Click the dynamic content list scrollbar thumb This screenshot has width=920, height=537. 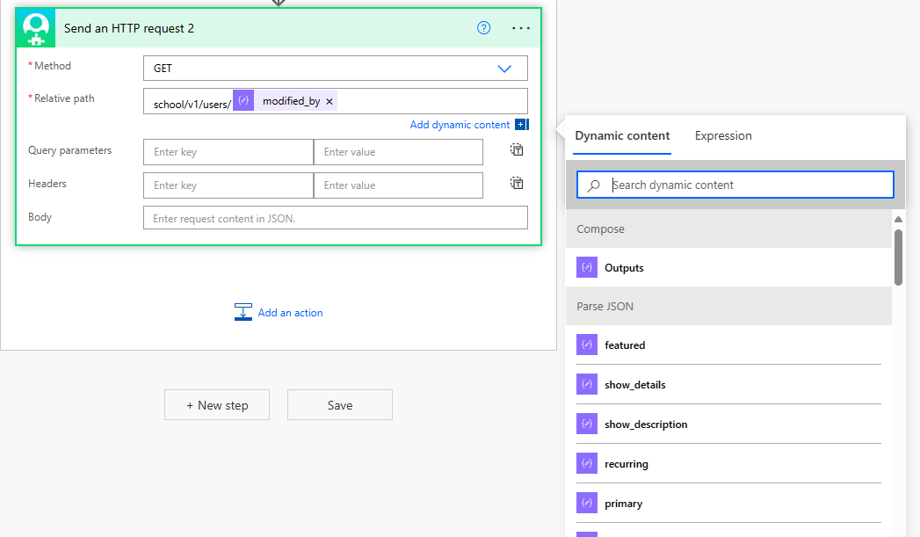pyautogui.click(x=898, y=257)
